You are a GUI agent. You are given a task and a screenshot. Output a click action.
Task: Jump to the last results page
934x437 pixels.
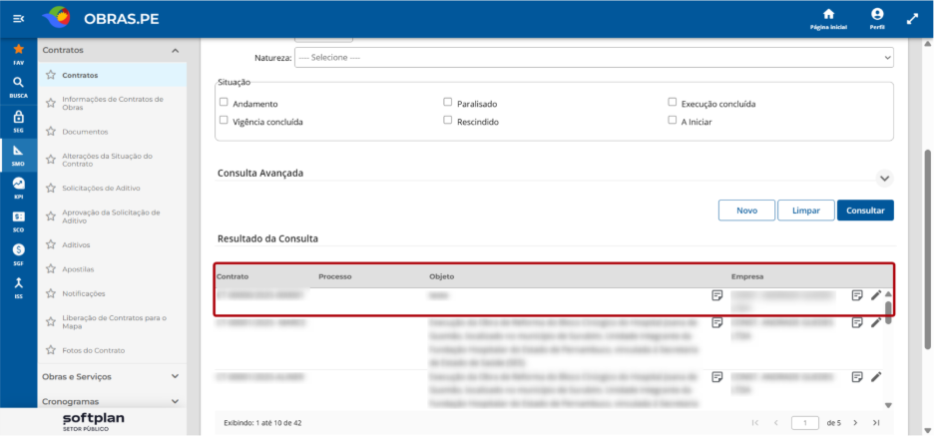(876, 423)
